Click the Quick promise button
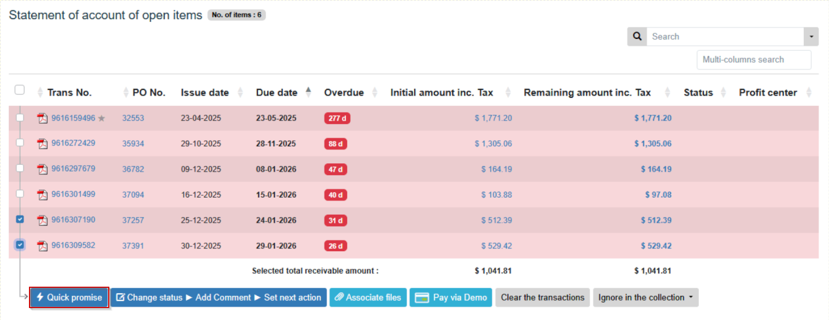The width and height of the screenshot is (829, 320). point(69,298)
